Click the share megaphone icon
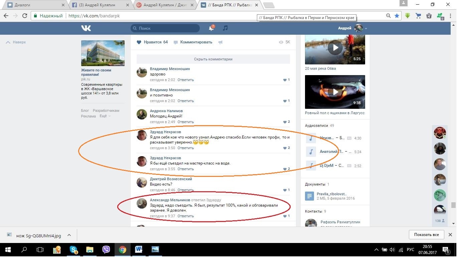The height and width of the screenshot is (257, 457). (220, 42)
